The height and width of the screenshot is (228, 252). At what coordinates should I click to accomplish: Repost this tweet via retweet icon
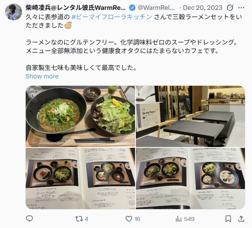click(x=79, y=219)
